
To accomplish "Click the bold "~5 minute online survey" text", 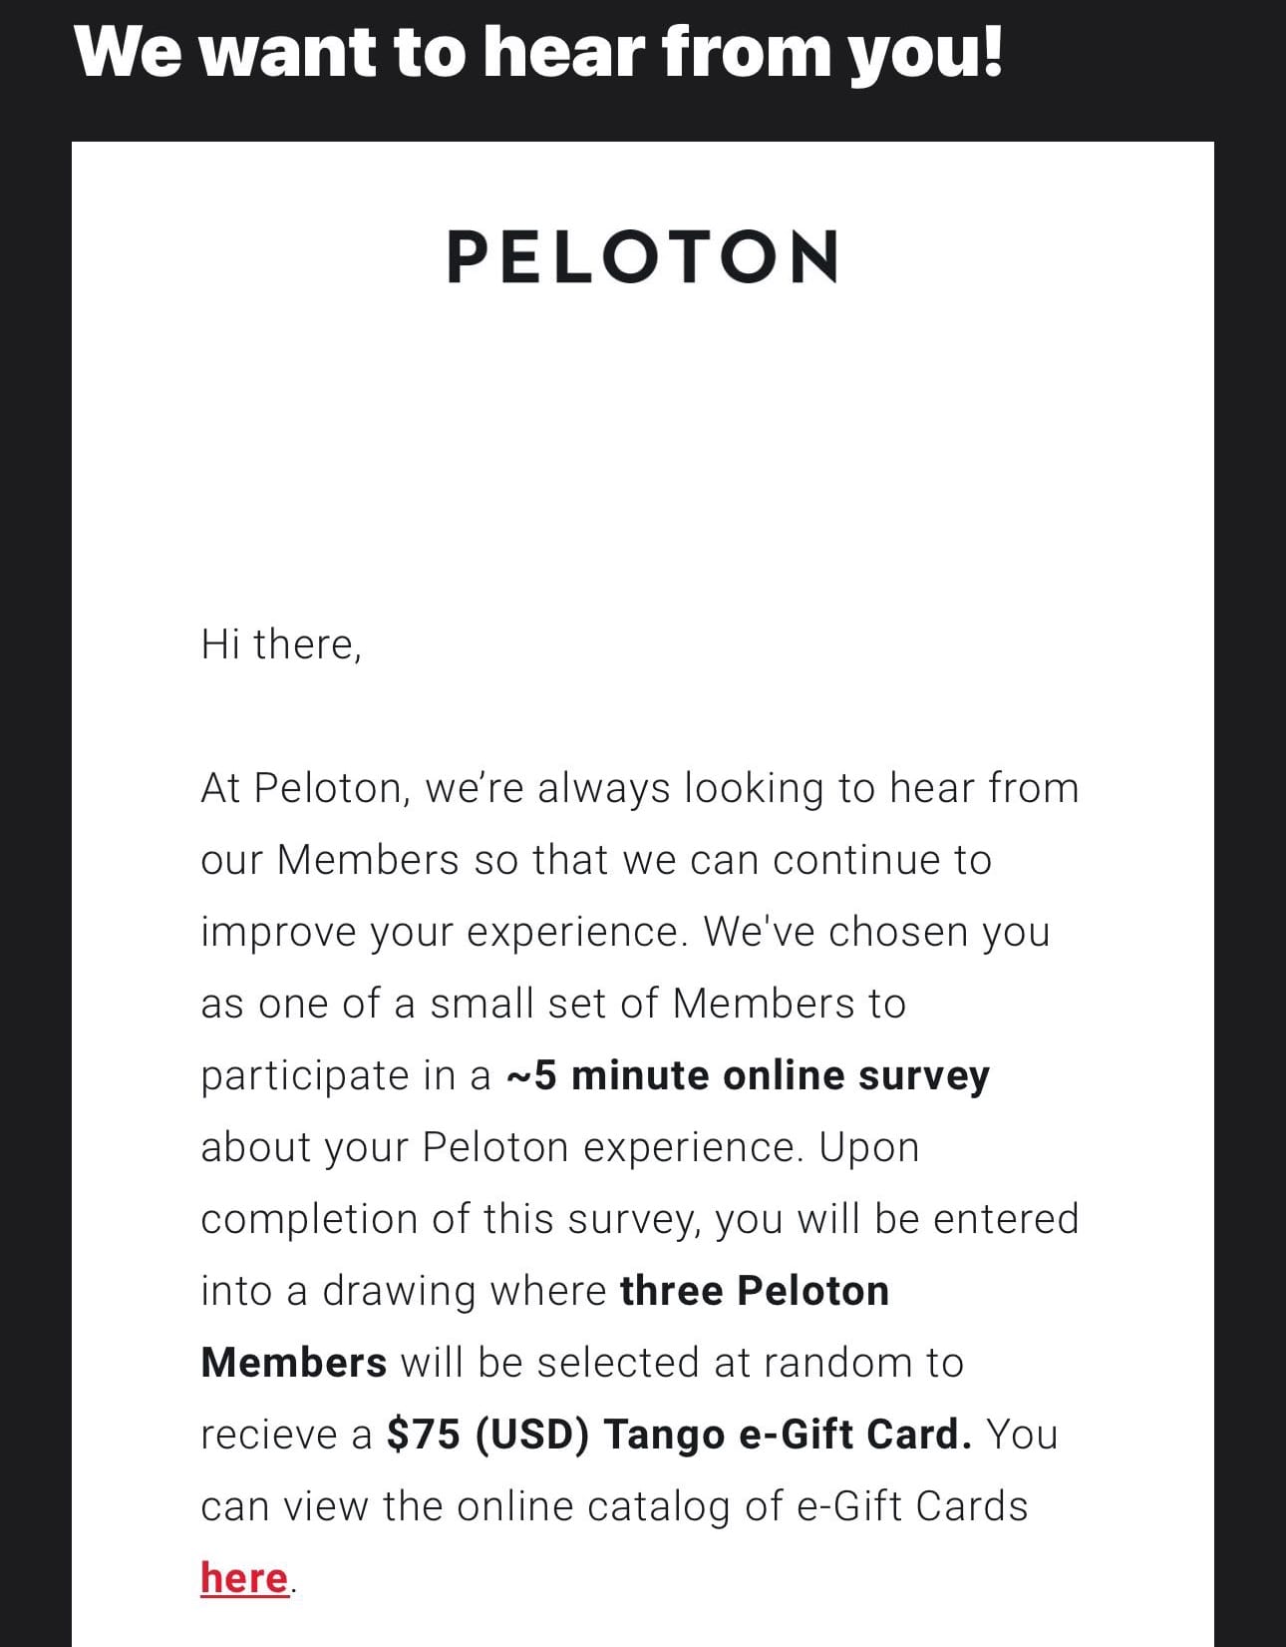I will [x=748, y=1075].
